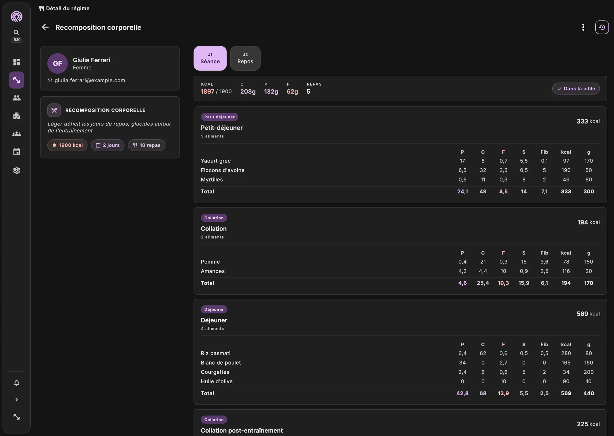
Task: Expand the sidebar with chevron arrow
Action: (17, 400)
